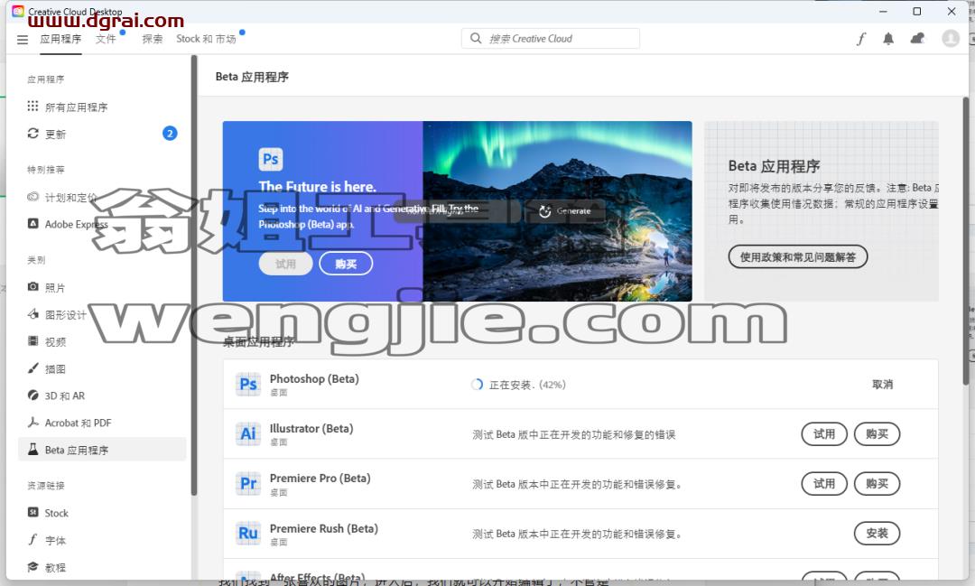The image size is (975, 586).
Task: Click the updates count badge 2
Action: [x=170, y=133]
